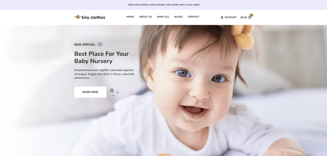Open the About Us page
The width and height of the screenshot is (327, 156).
(145, 17)
